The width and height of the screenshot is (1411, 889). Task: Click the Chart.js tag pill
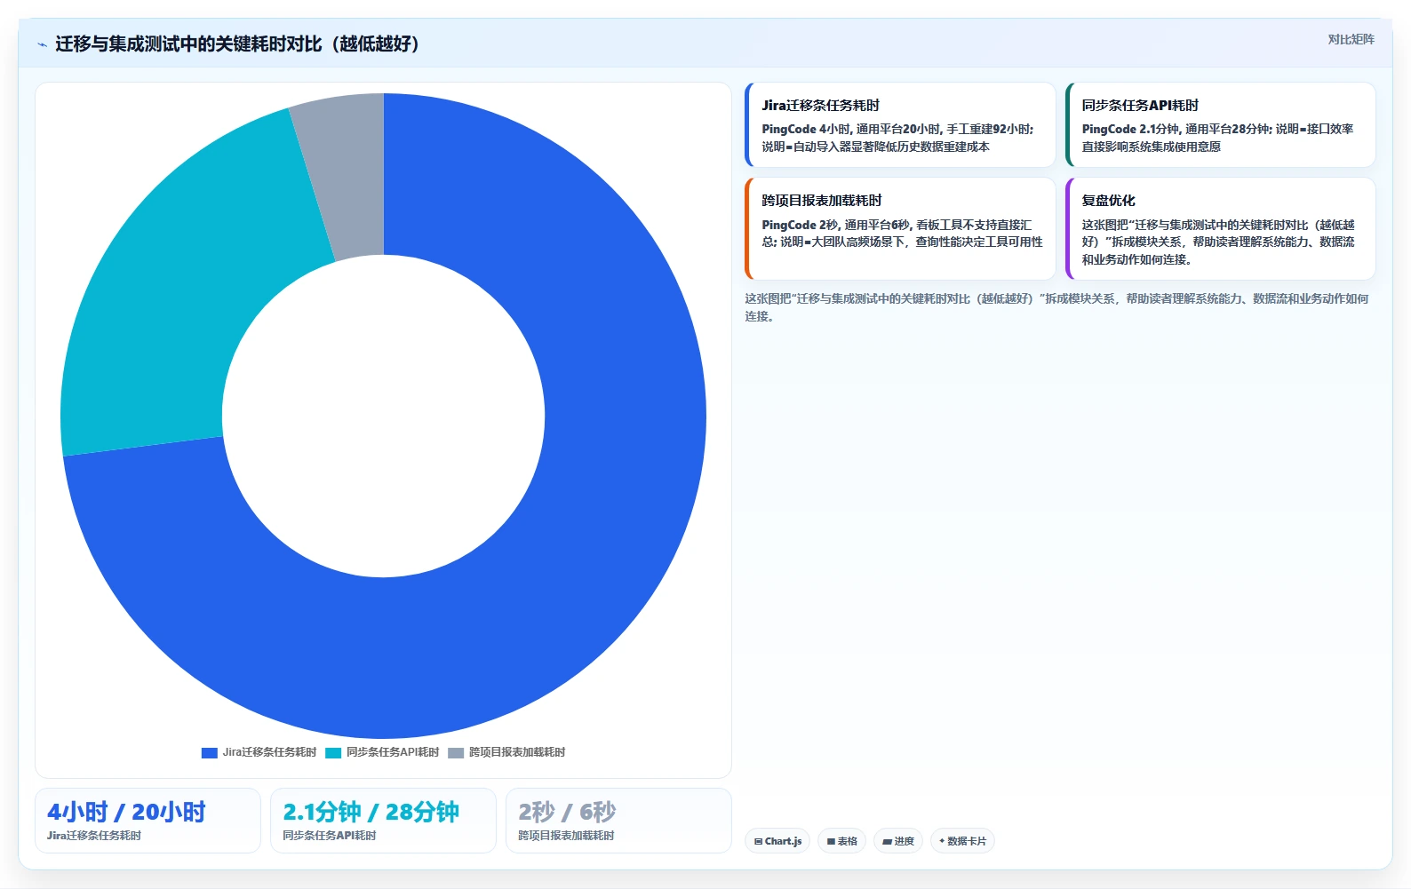[777, 841]
